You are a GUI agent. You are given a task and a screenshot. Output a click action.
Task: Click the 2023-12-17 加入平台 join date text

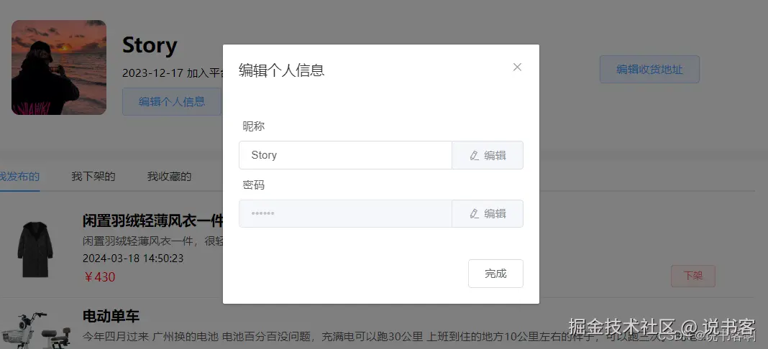click(x=173, y=73)
